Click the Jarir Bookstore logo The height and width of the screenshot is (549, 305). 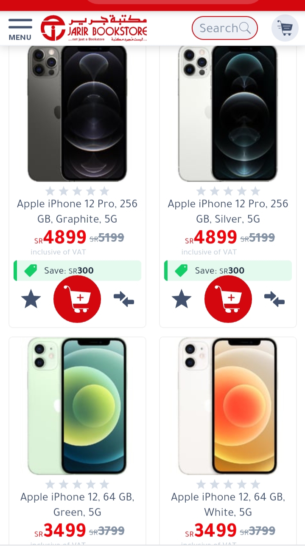(94, 28)
